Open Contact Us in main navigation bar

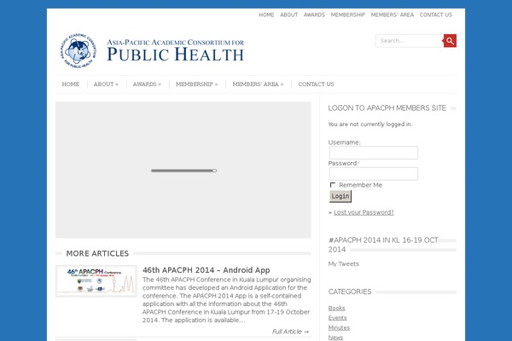316,84
